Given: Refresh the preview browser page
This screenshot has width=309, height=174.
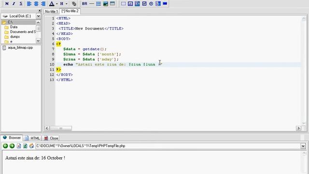Looking at the screenshot, I should click(25, 146).
